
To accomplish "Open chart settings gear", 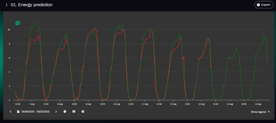I will point(83,112).
